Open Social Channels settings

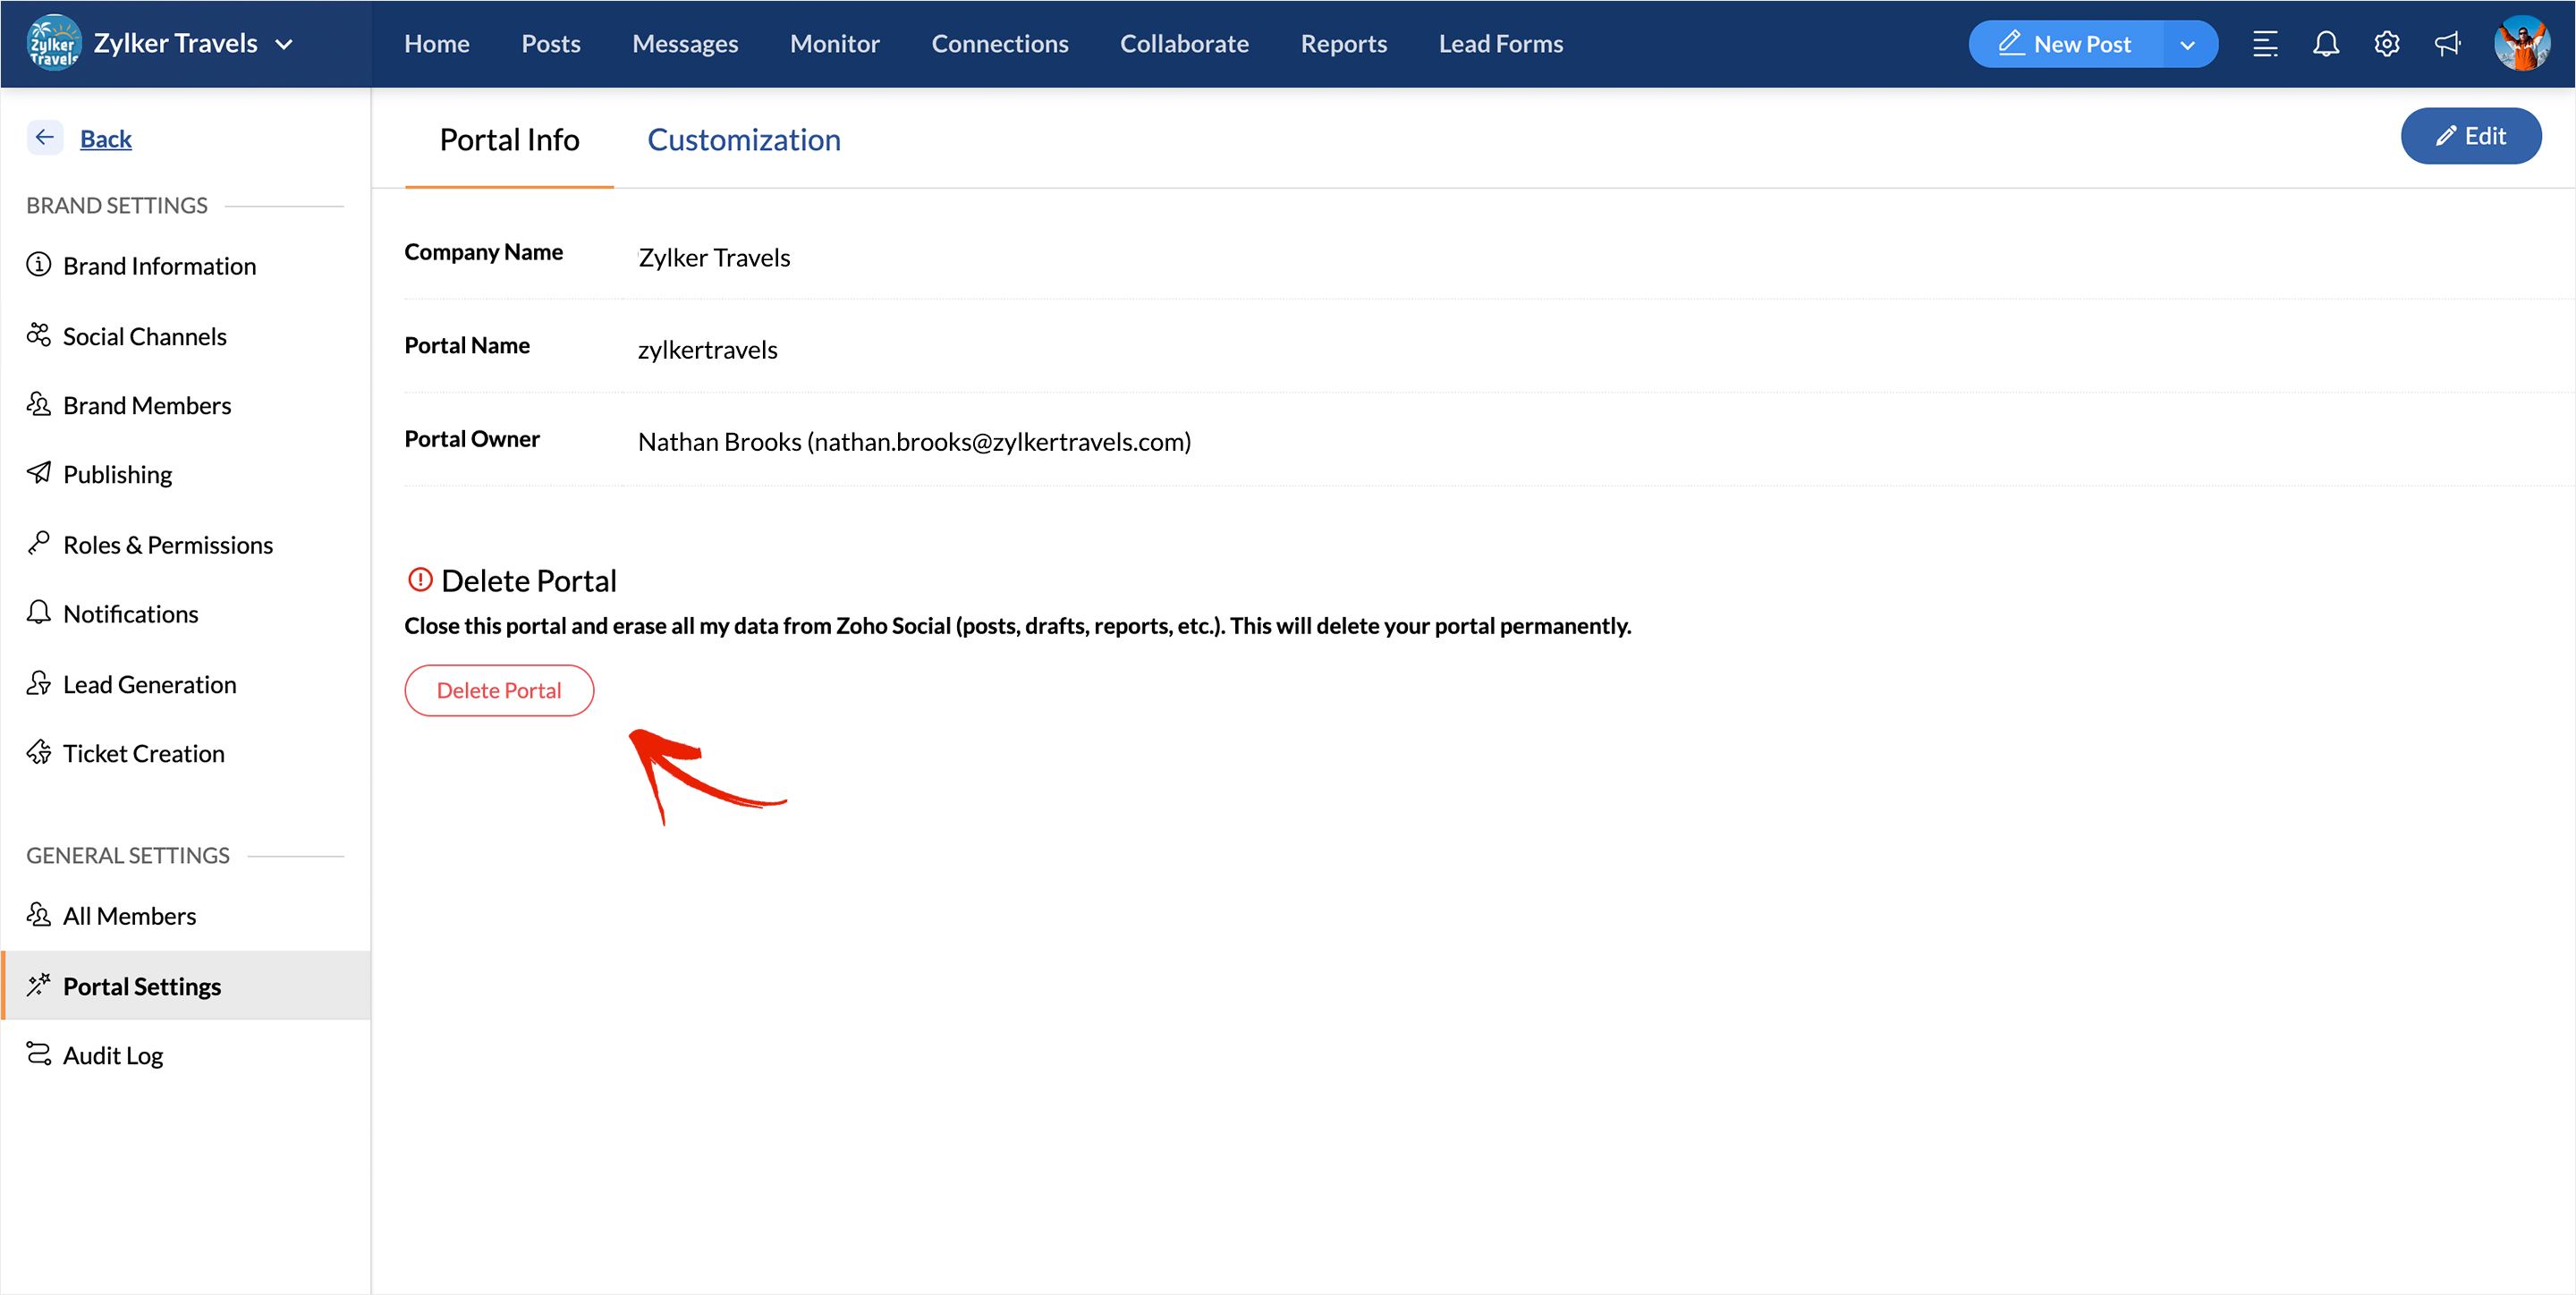coord(144,336)
